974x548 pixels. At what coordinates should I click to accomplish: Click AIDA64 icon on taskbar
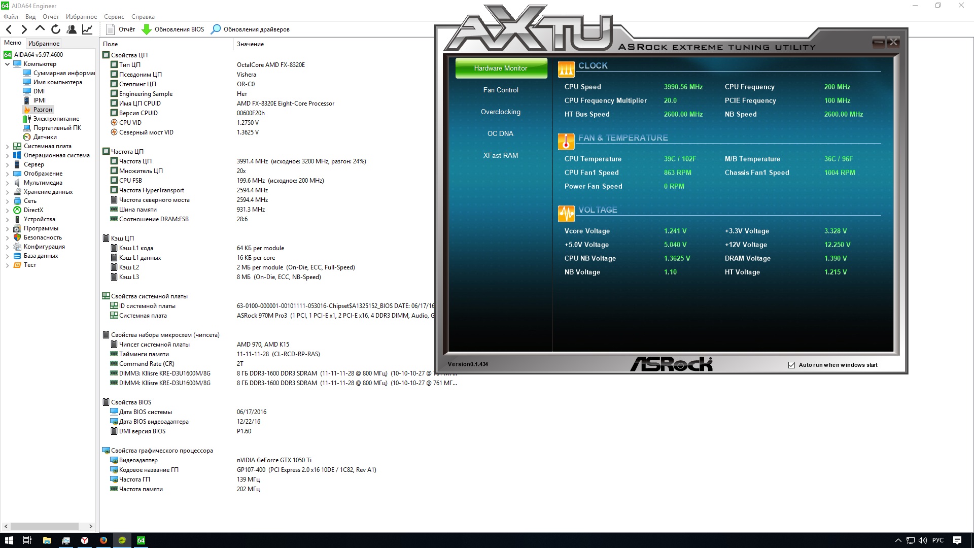[141, 540]
